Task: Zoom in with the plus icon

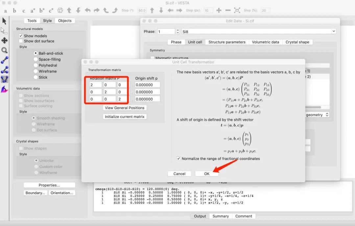Action: click(x=219, y=10)
